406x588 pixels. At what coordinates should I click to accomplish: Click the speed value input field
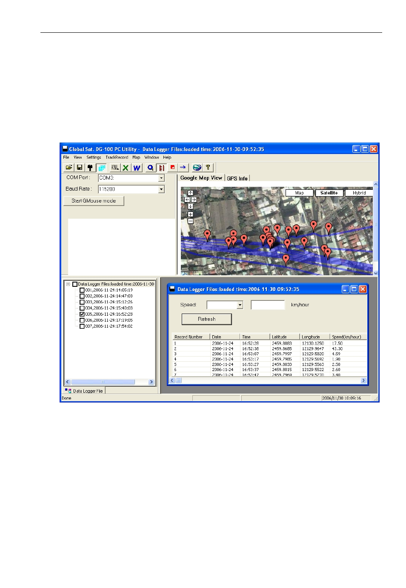point(268,305)
